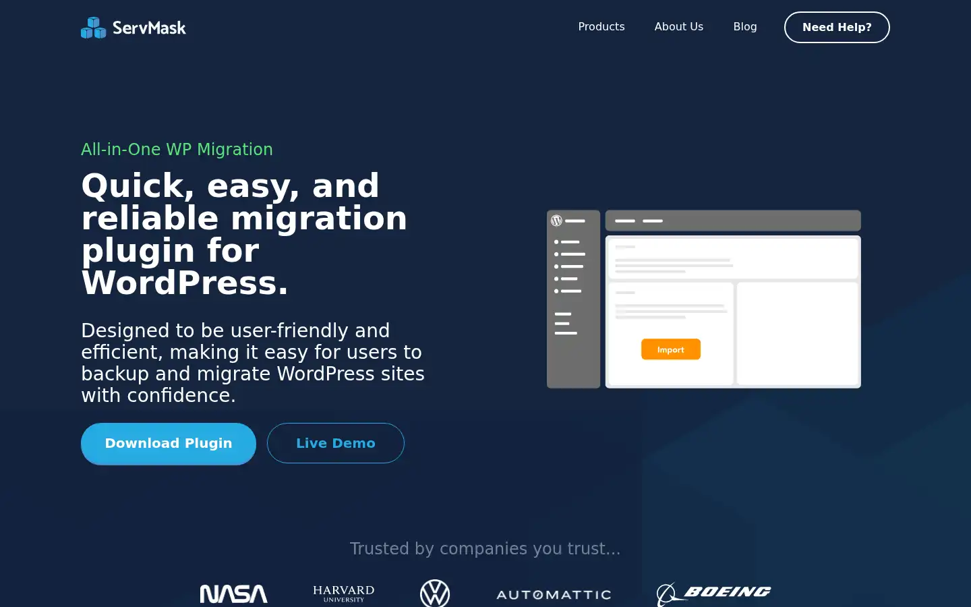Screen dimensions: 971x607
Task: Click the Volkswagen logo
Action: tap(435, 594)
